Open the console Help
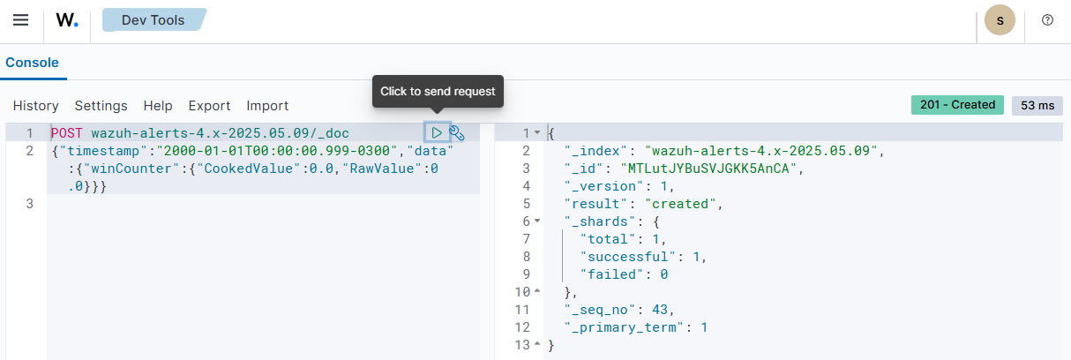Viewport: 1071px width, 360px height. point(158,106)
